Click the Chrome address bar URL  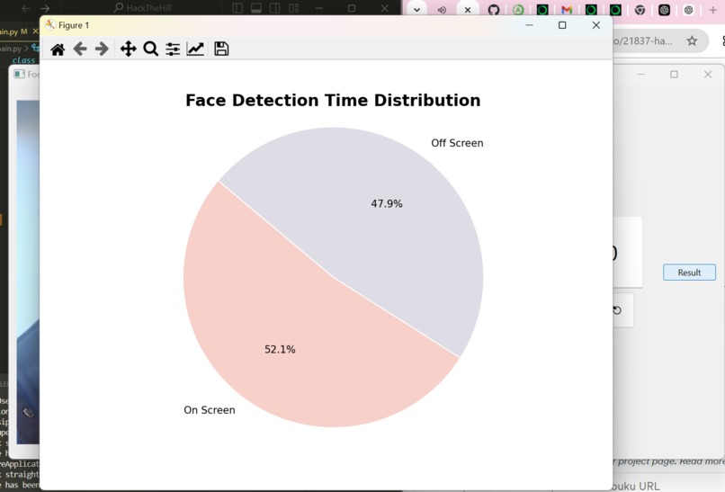643,40
